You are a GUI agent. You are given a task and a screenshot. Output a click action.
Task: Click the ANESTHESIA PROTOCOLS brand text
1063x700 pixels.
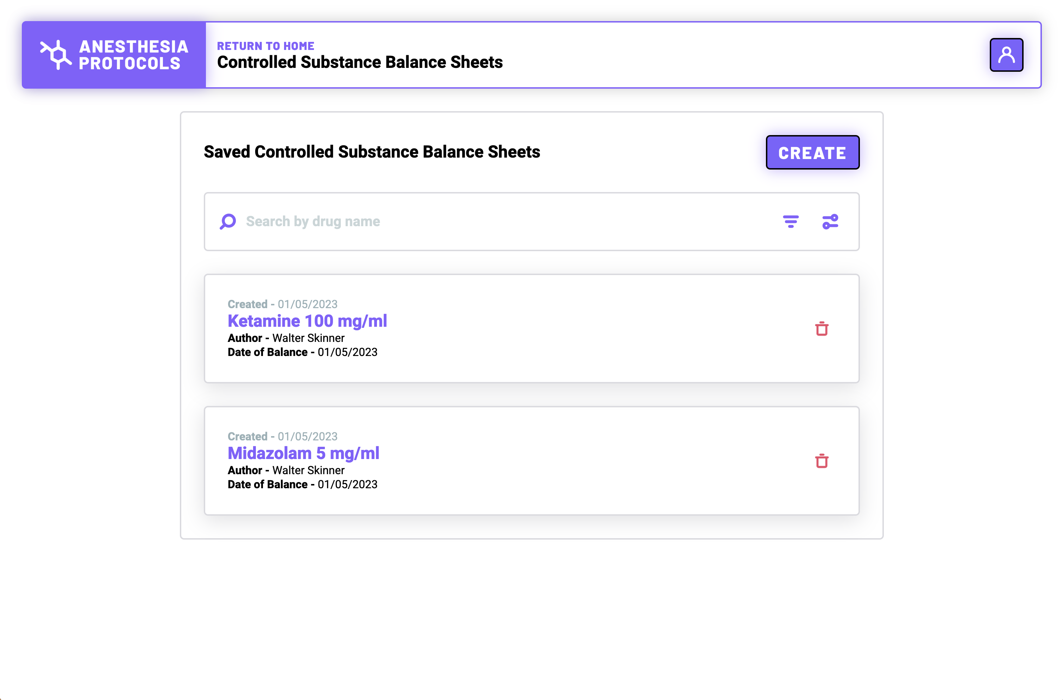(133, 55)
